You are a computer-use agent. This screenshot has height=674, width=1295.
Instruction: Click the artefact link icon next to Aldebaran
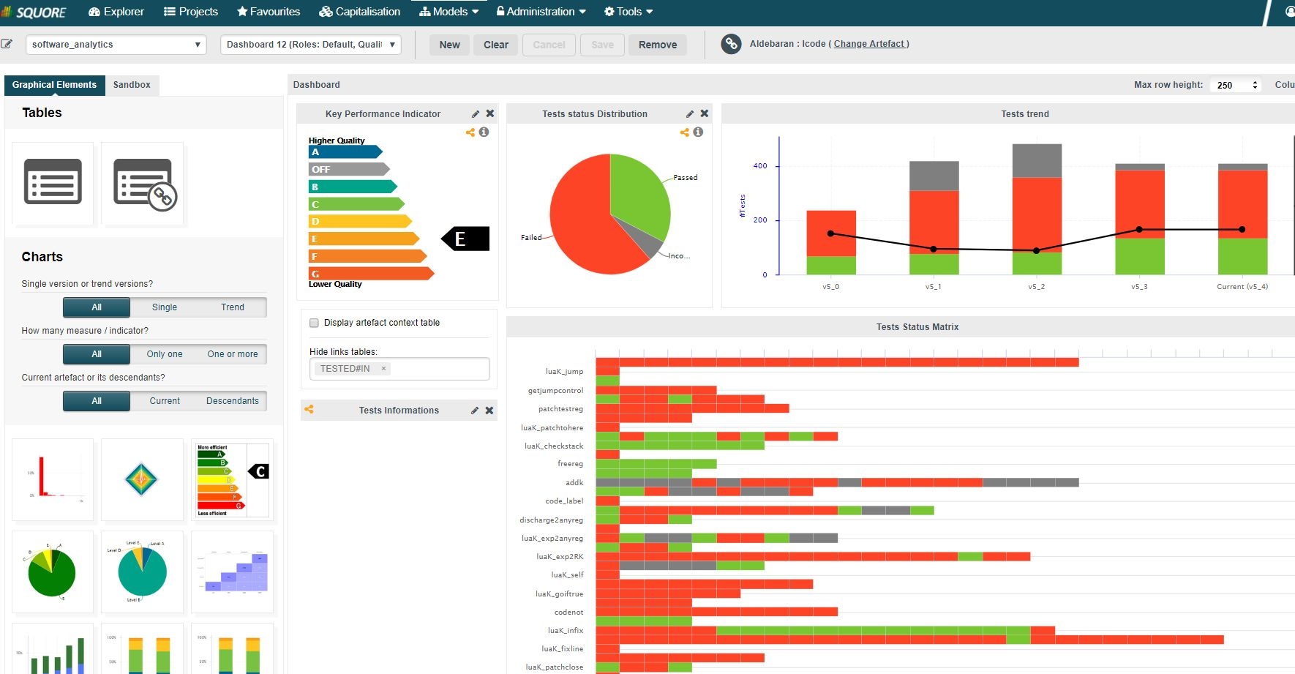click(x=730, y=44)
